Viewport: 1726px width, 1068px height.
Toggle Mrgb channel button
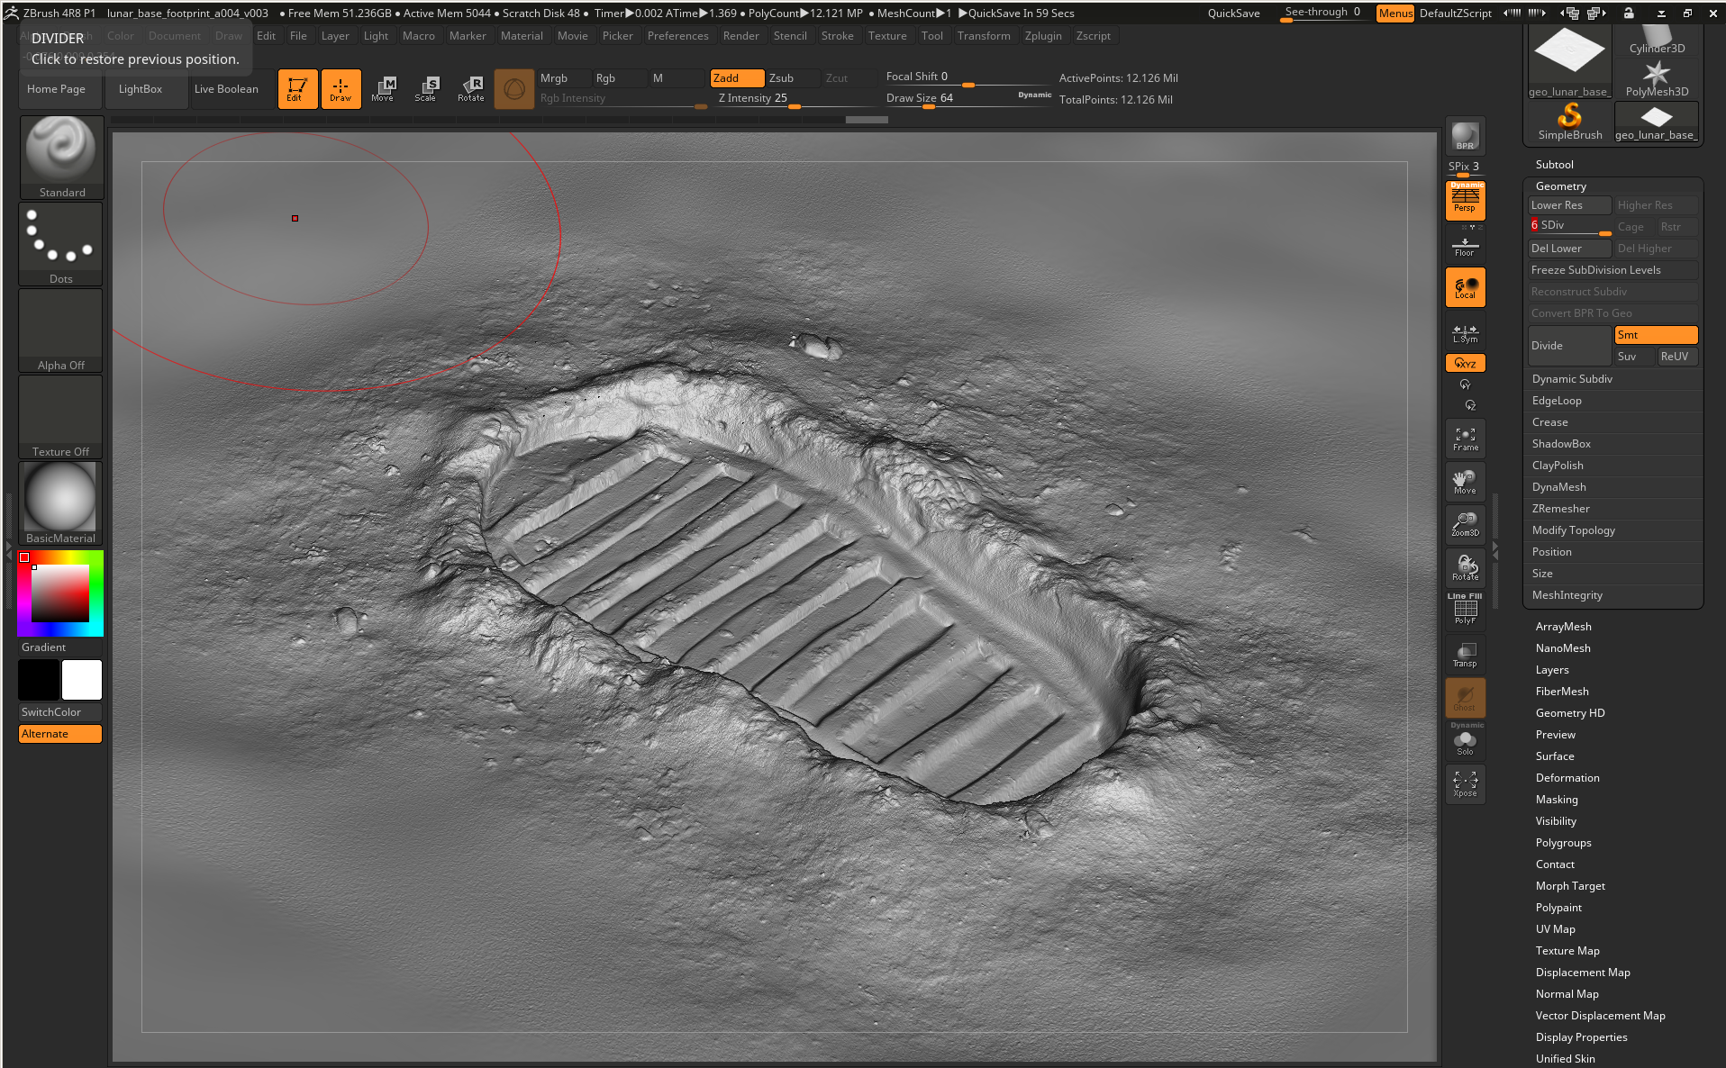tap(563, 78)
